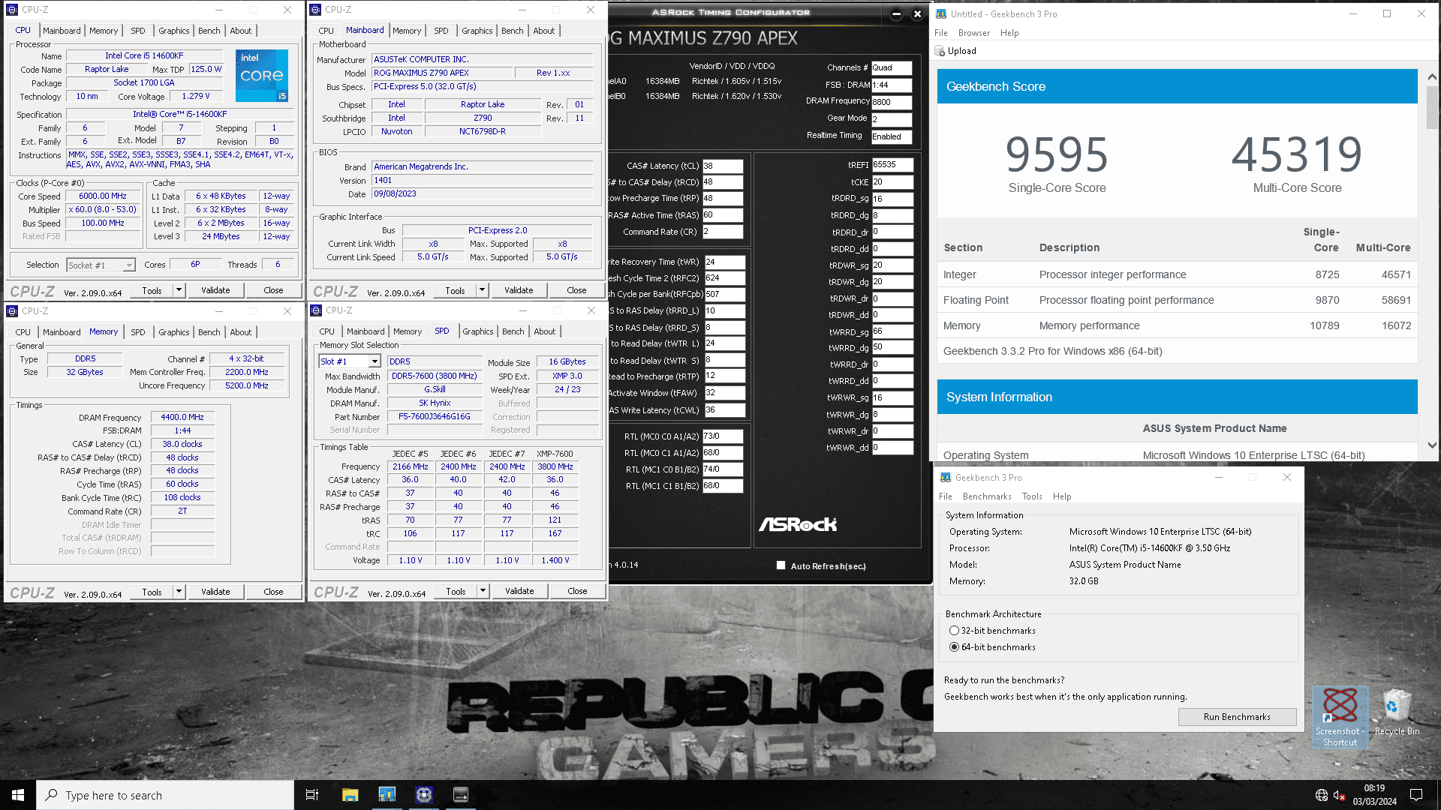Click Run Benchmarks button
Viewport: 1441px width, 810px height.
1237,717
